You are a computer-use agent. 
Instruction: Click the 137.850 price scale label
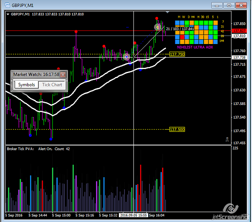pyautogui.click(x=240, y=24)
